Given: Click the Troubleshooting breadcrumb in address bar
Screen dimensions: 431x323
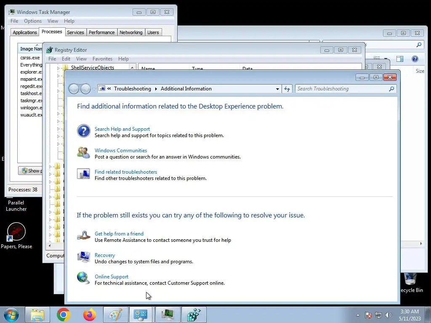Looking at the screenshot, I should coord(133,89).
